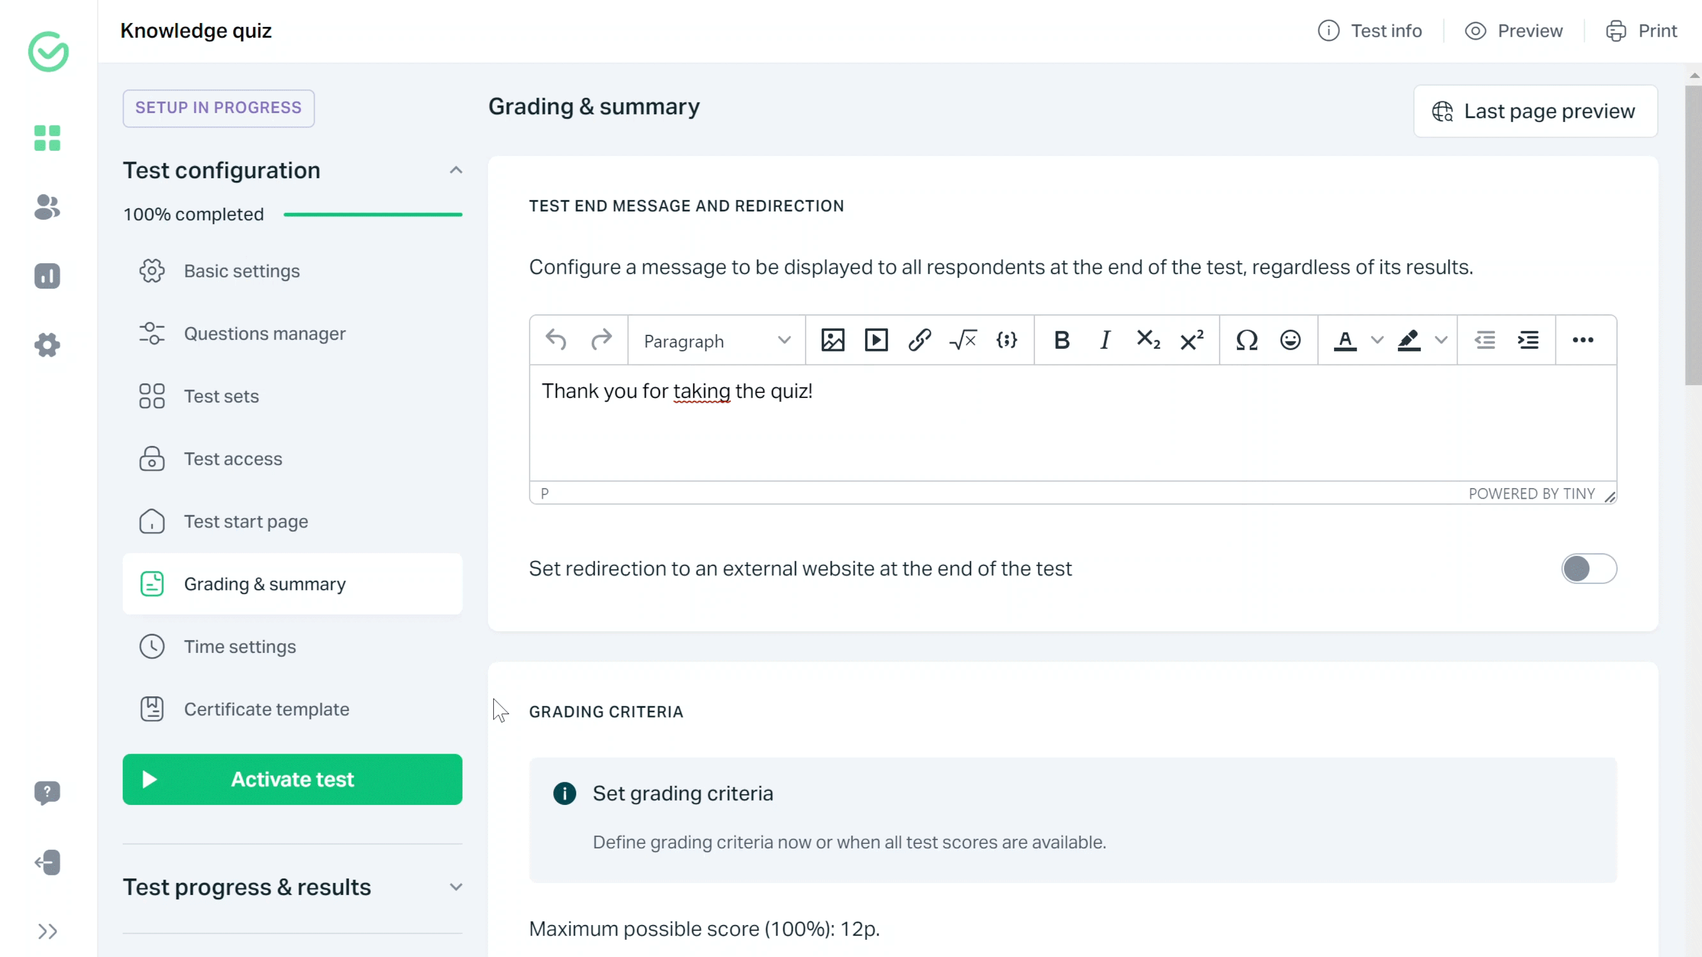This screenshot has height=957, width=1702.
Task: Click the emoji insert icon
Action: point(1291,340)
